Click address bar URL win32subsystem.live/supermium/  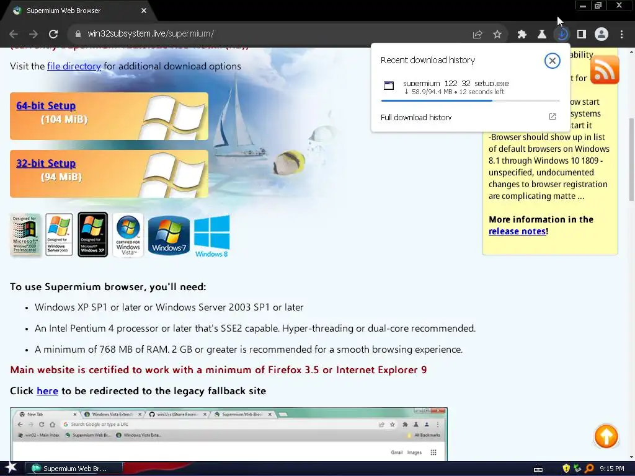[151, 33]
